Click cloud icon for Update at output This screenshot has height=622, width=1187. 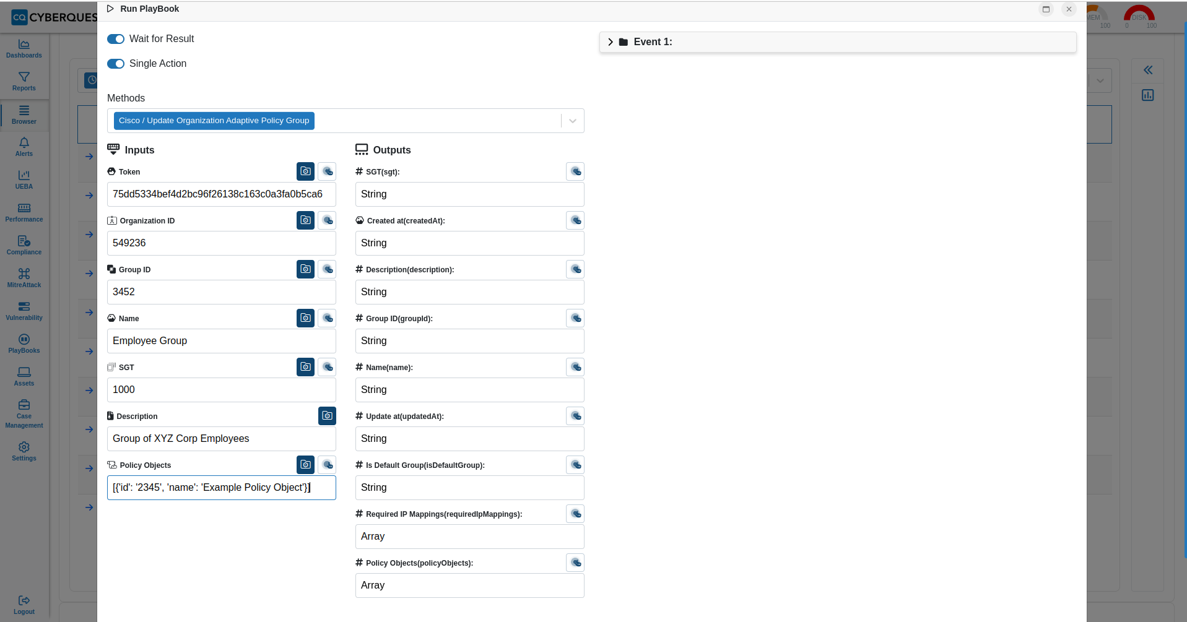click(x=575, y=416)
